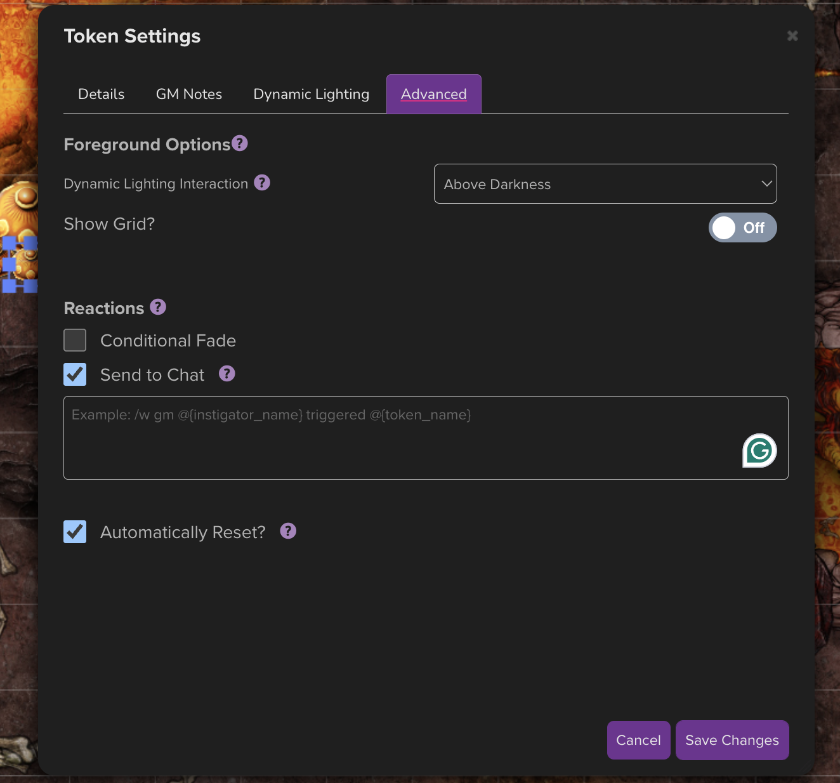This screenshot has width=840, height=783.
Task: Click the selected token behind the dialog
Action: coord(19,263)
